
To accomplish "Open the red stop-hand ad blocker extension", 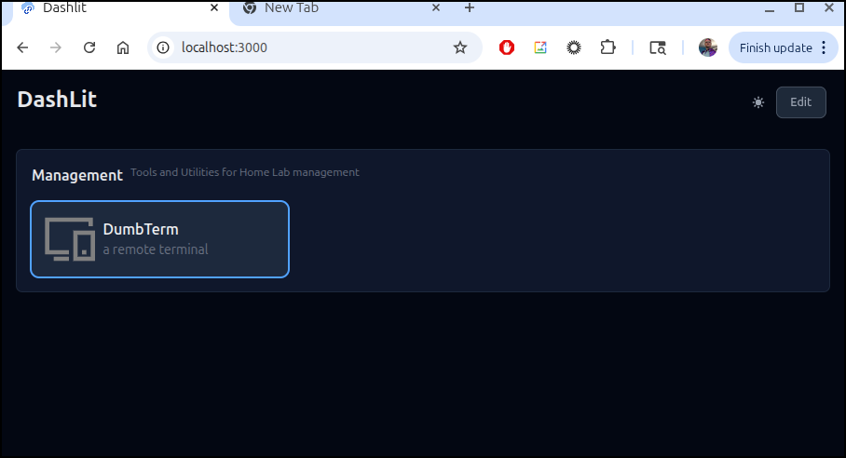I will point(507,47).
